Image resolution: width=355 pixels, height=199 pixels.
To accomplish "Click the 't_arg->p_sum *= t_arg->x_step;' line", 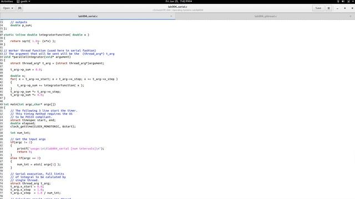I will (x=35, y=92).
